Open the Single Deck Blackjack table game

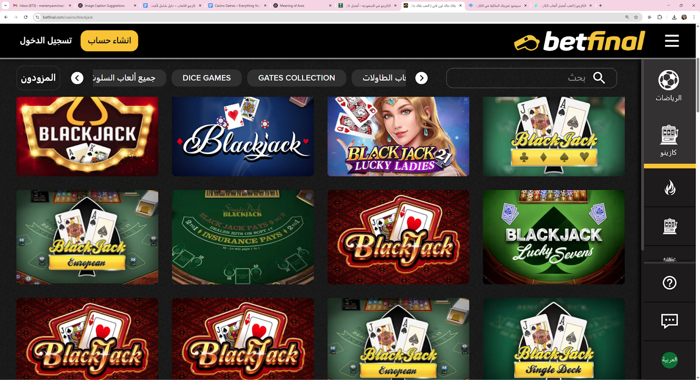click(x=243, y=237)
